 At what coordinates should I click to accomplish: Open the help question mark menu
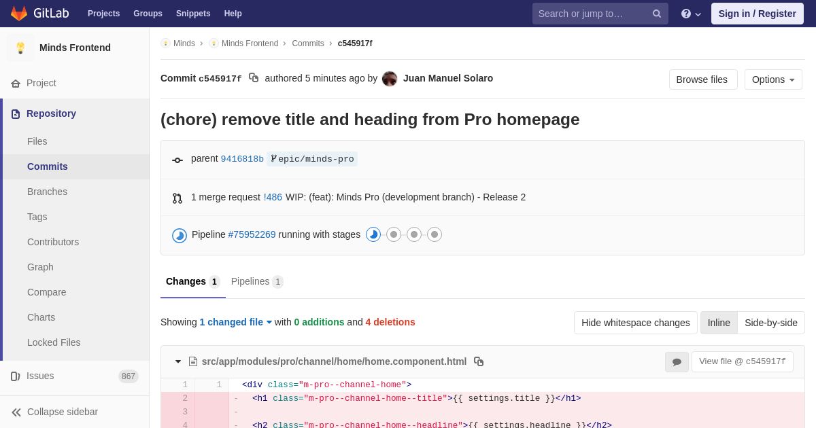(691, 14)
